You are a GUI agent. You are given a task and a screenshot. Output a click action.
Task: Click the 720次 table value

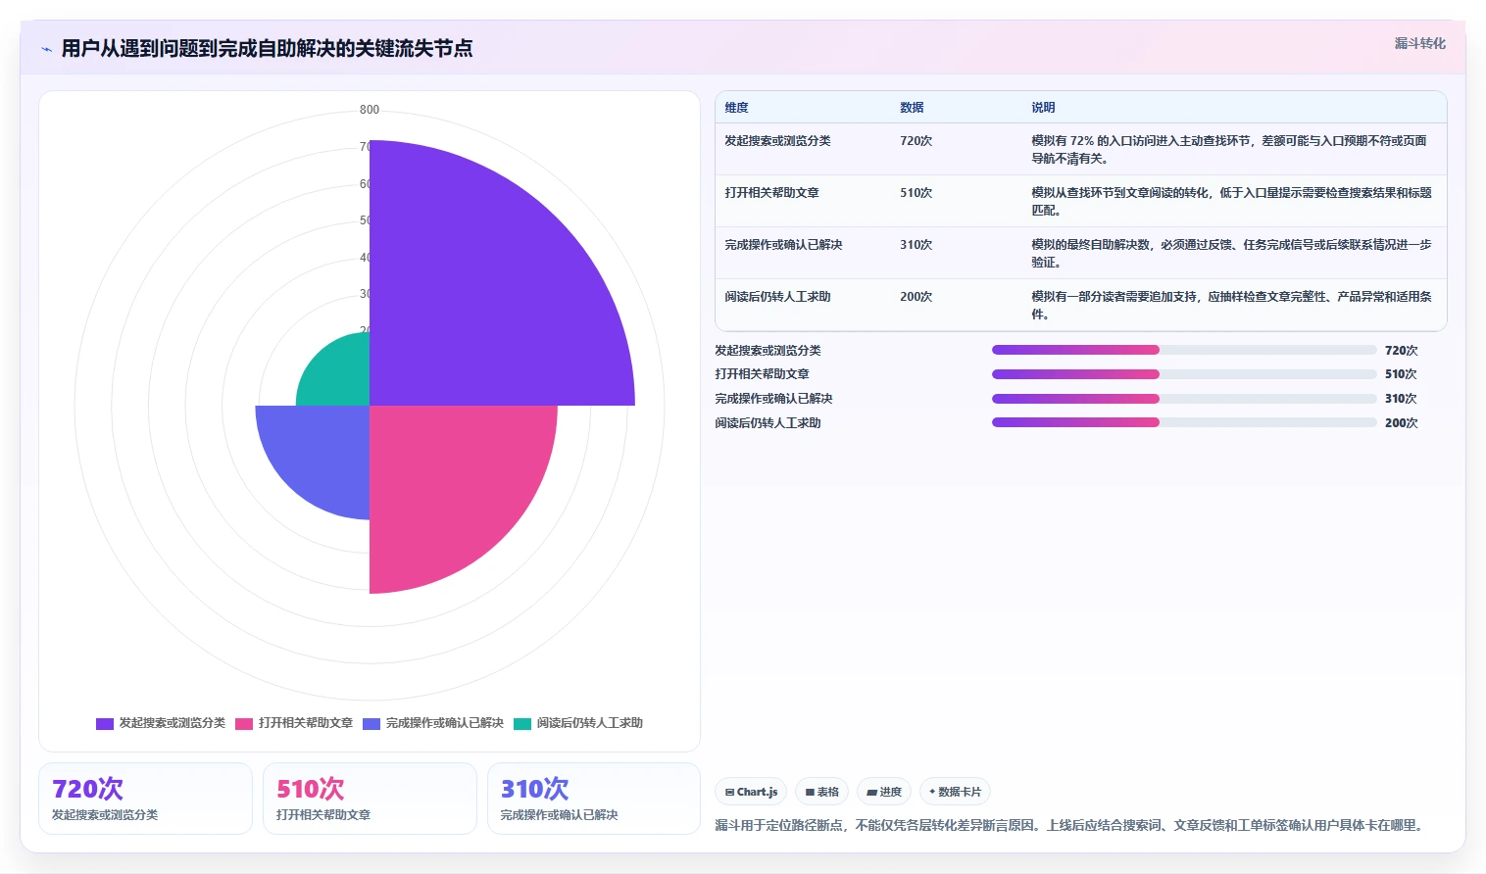click(916, 141)
